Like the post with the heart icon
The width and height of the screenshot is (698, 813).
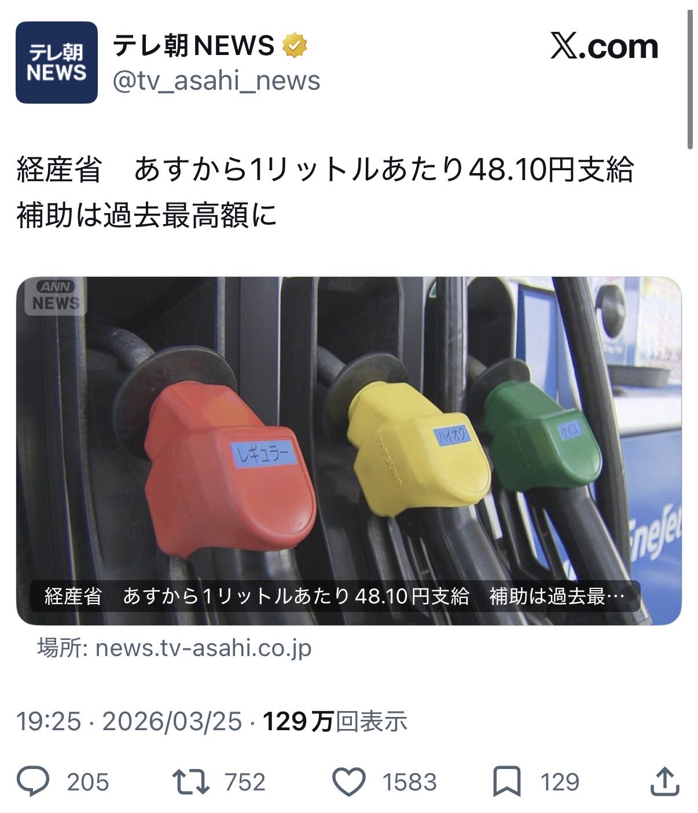point(350,781)
